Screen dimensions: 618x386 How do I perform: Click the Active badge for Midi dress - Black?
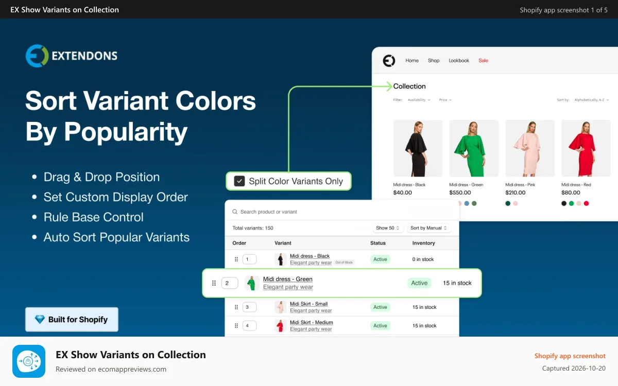[381, 259]
